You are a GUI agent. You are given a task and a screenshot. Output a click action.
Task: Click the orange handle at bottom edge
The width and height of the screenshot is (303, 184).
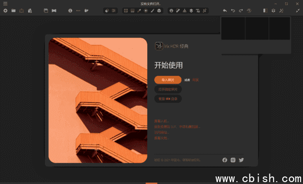coord(151,183)
